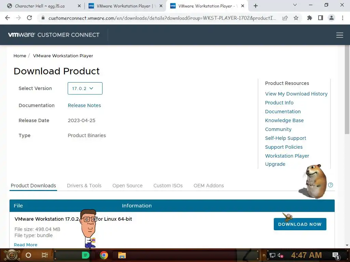This screenshot has width=350, height=262.
Task: Open tab search chevron
Action: coord(295,5)
